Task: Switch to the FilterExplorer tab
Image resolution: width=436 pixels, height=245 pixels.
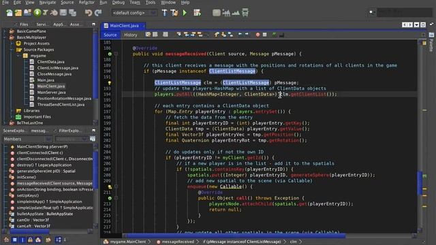Action: click(69, 131)
